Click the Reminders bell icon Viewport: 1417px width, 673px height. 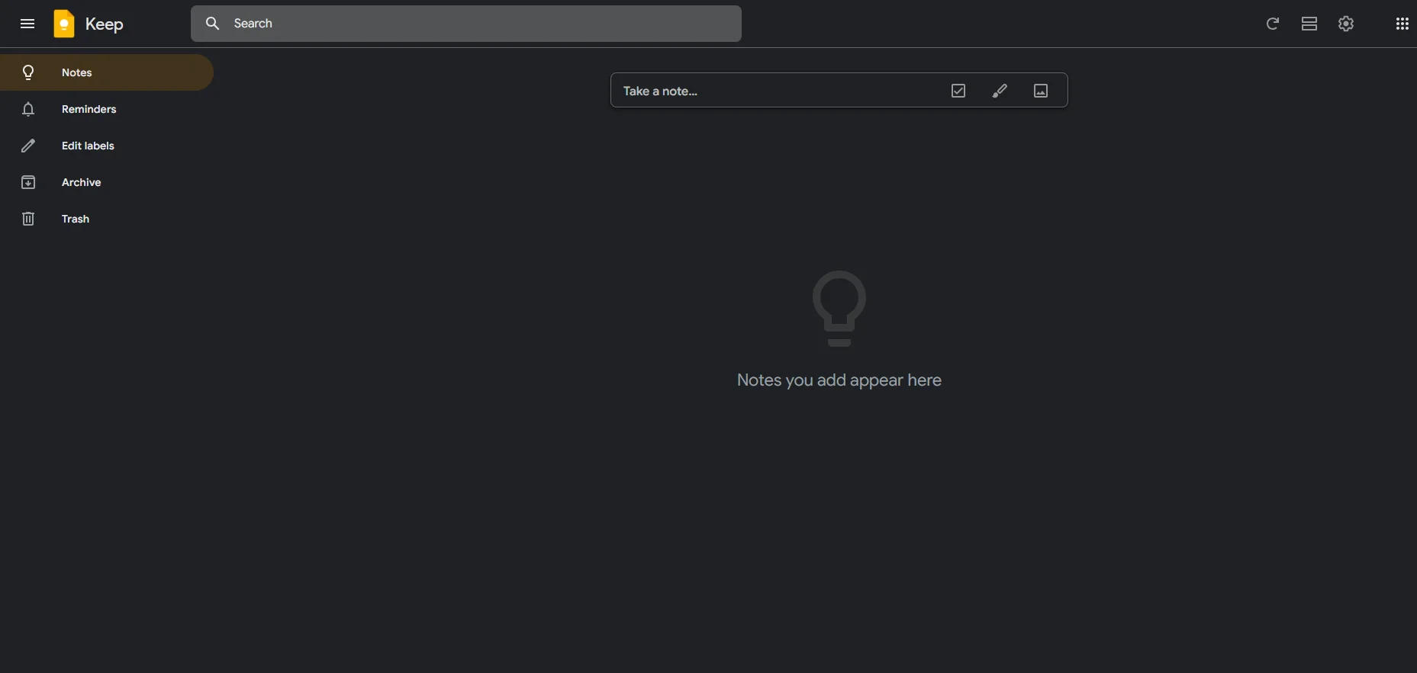28,109
